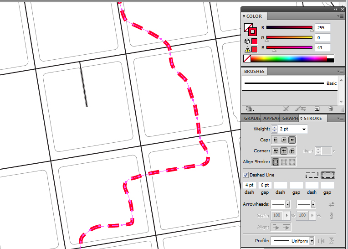Click Brushes panel scroll up arrow
Screen dimensions: 348x249
[341, 80]
